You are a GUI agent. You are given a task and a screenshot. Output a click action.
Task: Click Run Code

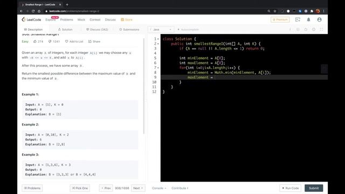pos(291,188)
